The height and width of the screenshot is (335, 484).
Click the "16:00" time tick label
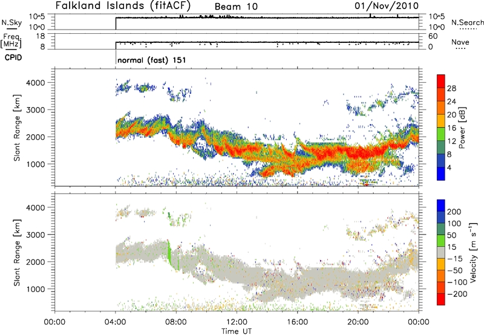pyautogui.click(x=297, y=322)
